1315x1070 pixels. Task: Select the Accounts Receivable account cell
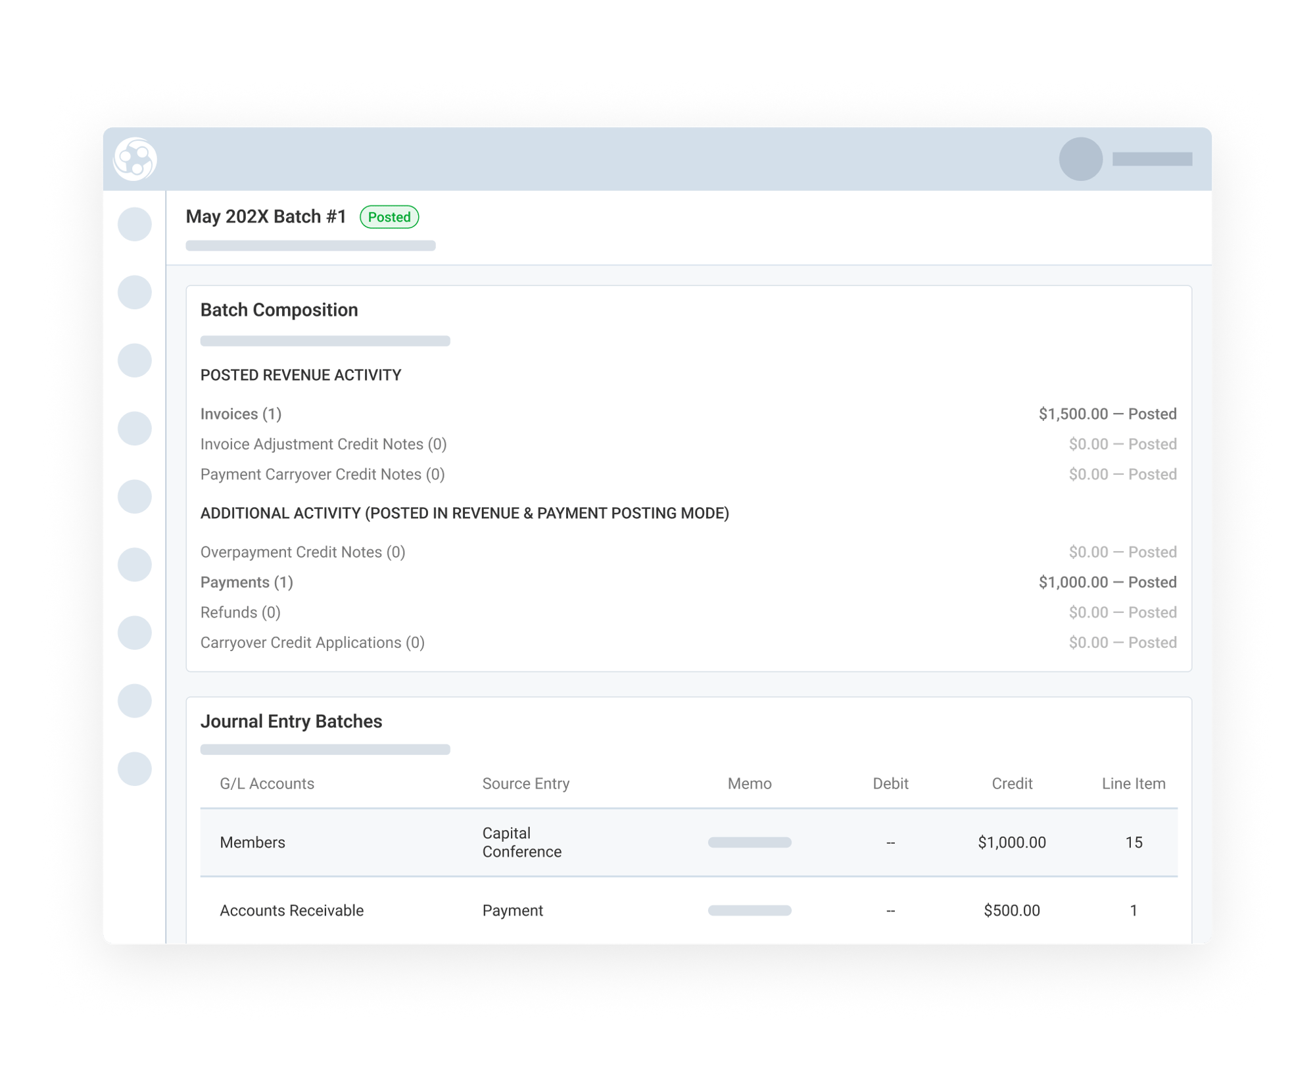tap(292, 910)
